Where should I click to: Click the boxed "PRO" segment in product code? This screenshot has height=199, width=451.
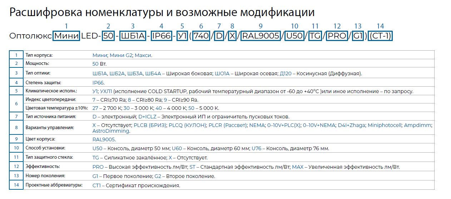pyautogui.click(x=337, y=36)
